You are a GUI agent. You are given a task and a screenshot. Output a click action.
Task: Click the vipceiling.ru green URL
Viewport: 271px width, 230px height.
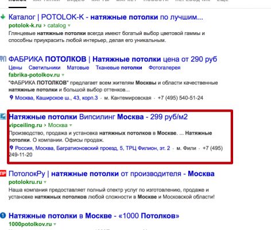(25, 125)
